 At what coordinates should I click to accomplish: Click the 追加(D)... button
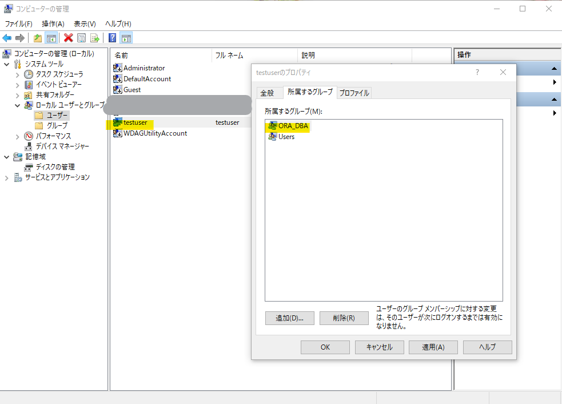[x=289, y=318]
